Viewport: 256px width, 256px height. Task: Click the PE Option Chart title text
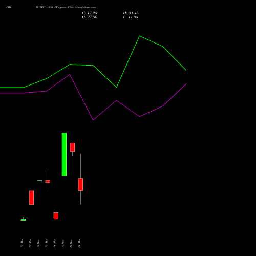coord(66,8)
